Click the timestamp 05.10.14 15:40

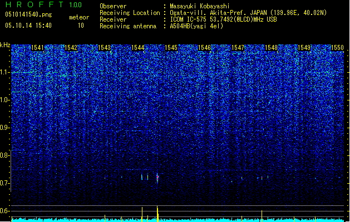(x=28, y=26)
